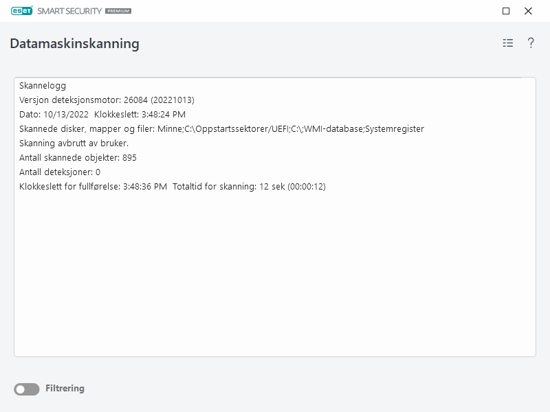Click the ESET logo in title bar

(x=21, y=11)
